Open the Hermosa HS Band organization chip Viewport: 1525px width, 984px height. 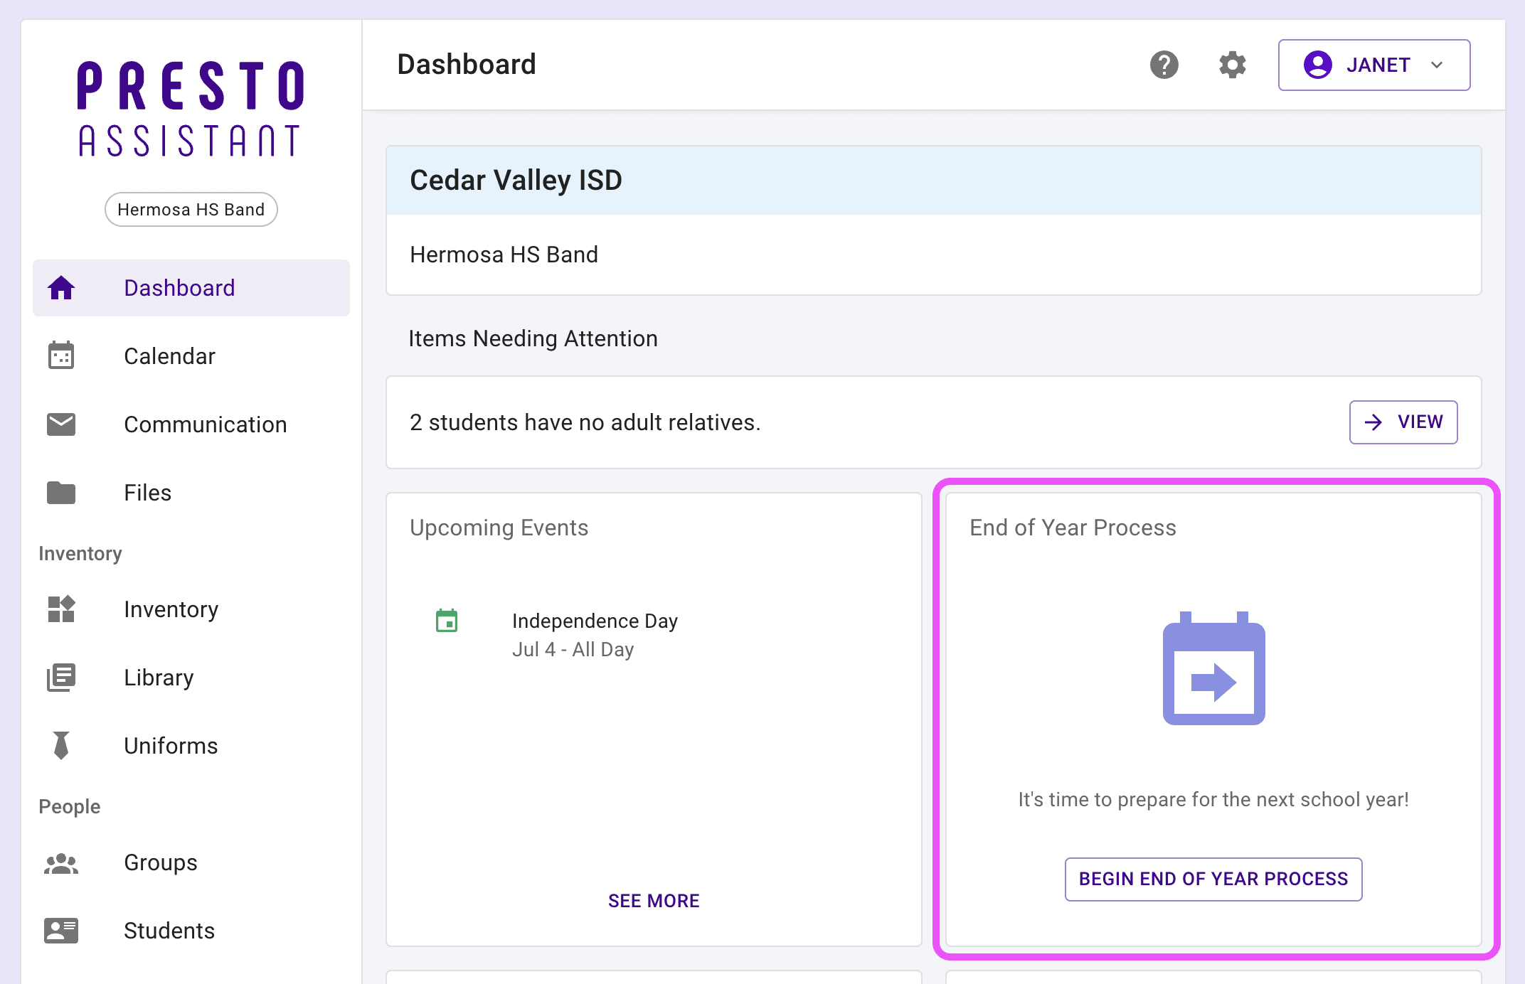pos(191,209)
